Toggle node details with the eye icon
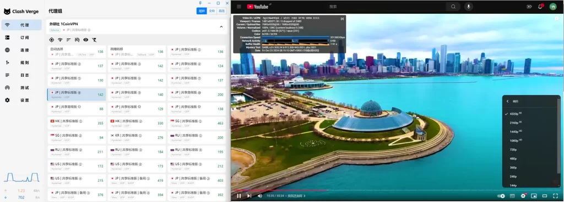 (x=85, y=40)
